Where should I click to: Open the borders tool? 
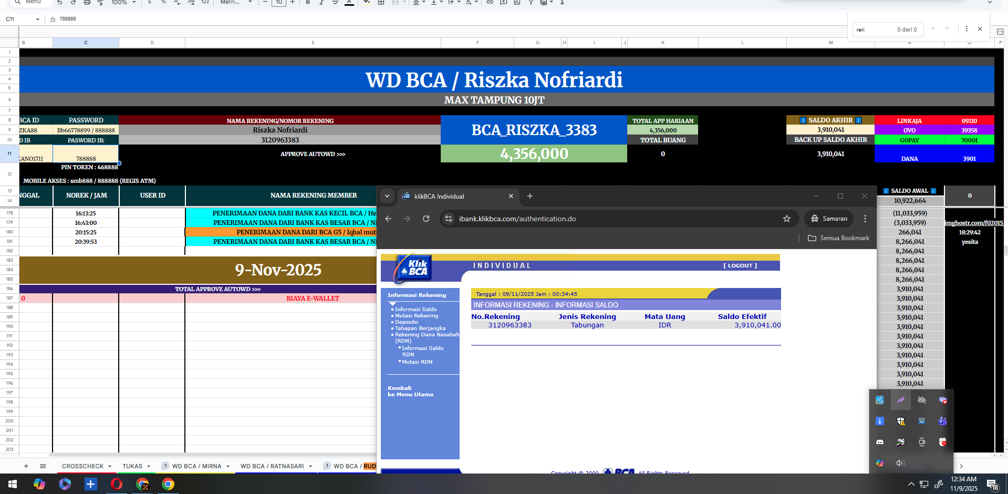coord(381,3)
